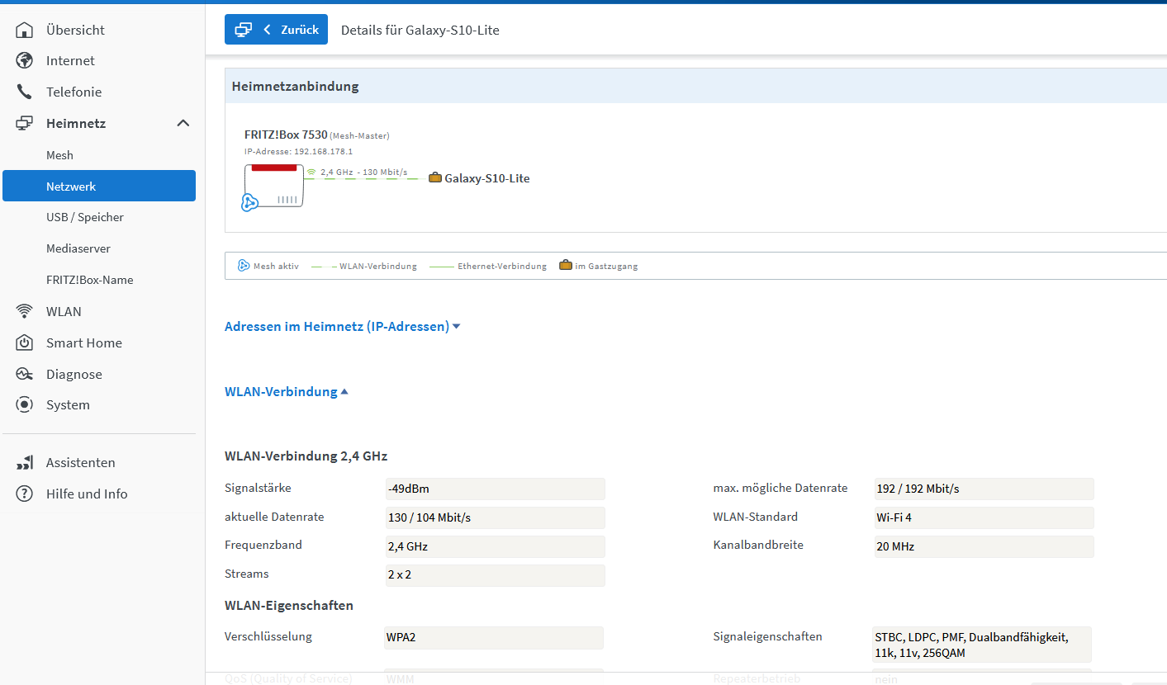Viewport: 1167px width, 685px height.
Task: Click the Übersicht house icon
Action: tap(25, 30)
